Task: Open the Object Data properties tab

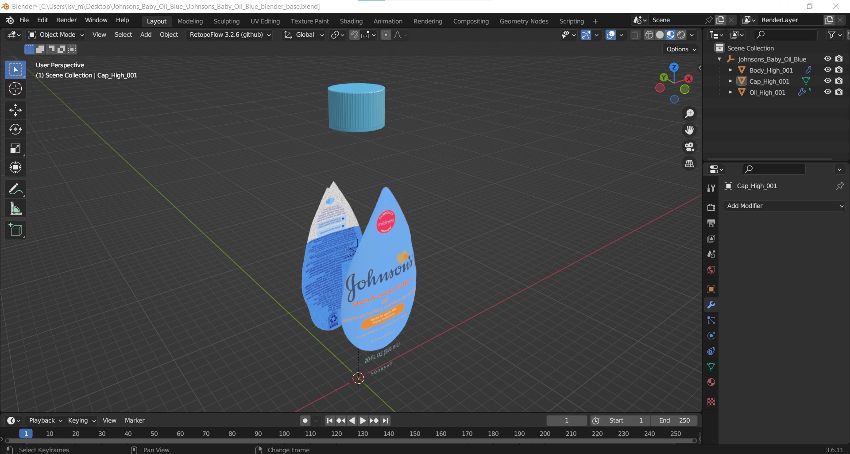Action: [x=711, y=367]
